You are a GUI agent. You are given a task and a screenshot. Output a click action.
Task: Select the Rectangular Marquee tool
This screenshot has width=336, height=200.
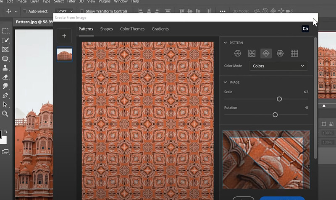[x=5, y=31]
